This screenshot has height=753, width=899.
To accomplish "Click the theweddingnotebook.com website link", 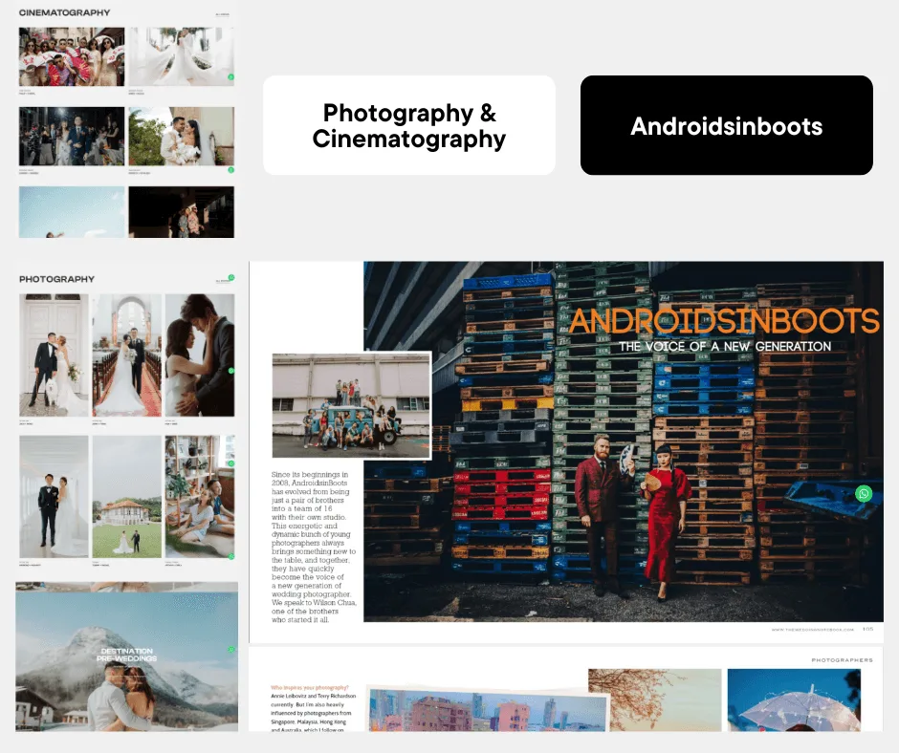I will click(813, 630).
